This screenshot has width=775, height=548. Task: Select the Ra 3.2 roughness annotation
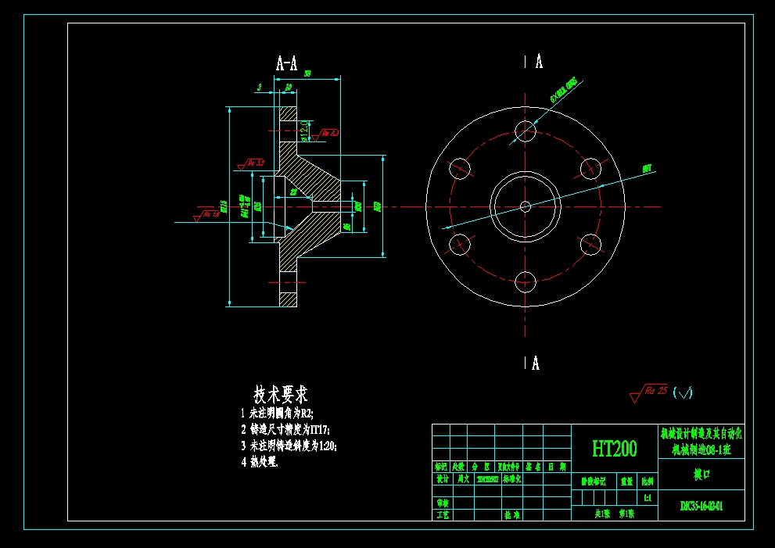coord(250,164)
